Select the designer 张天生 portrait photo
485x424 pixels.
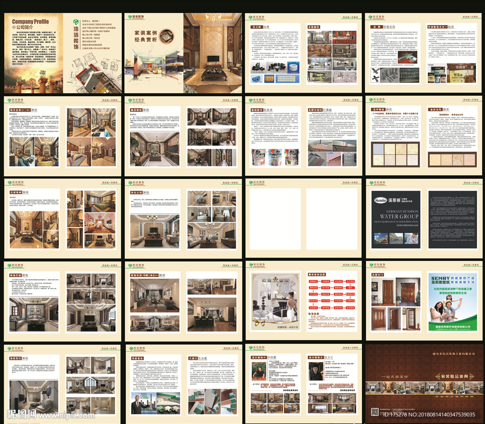[x=316, y=371]
